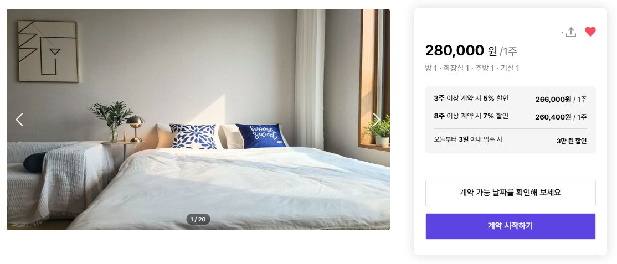The height and width of the screenshot is (264, 617).
Task: Click the 1 / 20 photo counter badge
Action: point(198,219)
